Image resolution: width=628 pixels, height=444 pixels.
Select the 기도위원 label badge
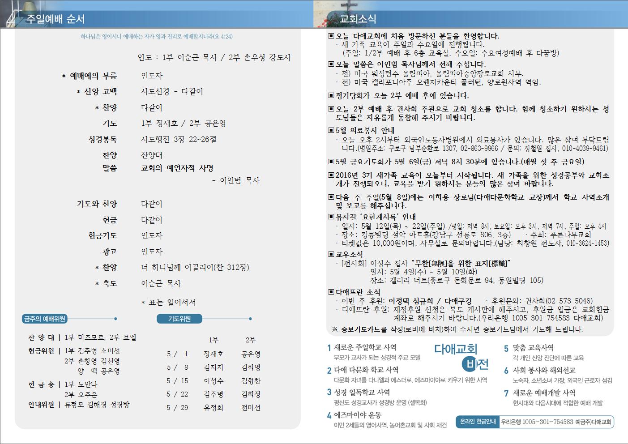179,319
